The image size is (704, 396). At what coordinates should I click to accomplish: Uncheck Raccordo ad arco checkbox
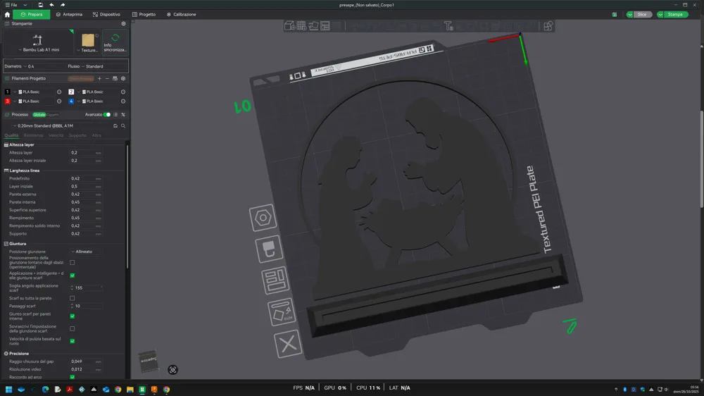pyautogui.click(x=73, y=377)
